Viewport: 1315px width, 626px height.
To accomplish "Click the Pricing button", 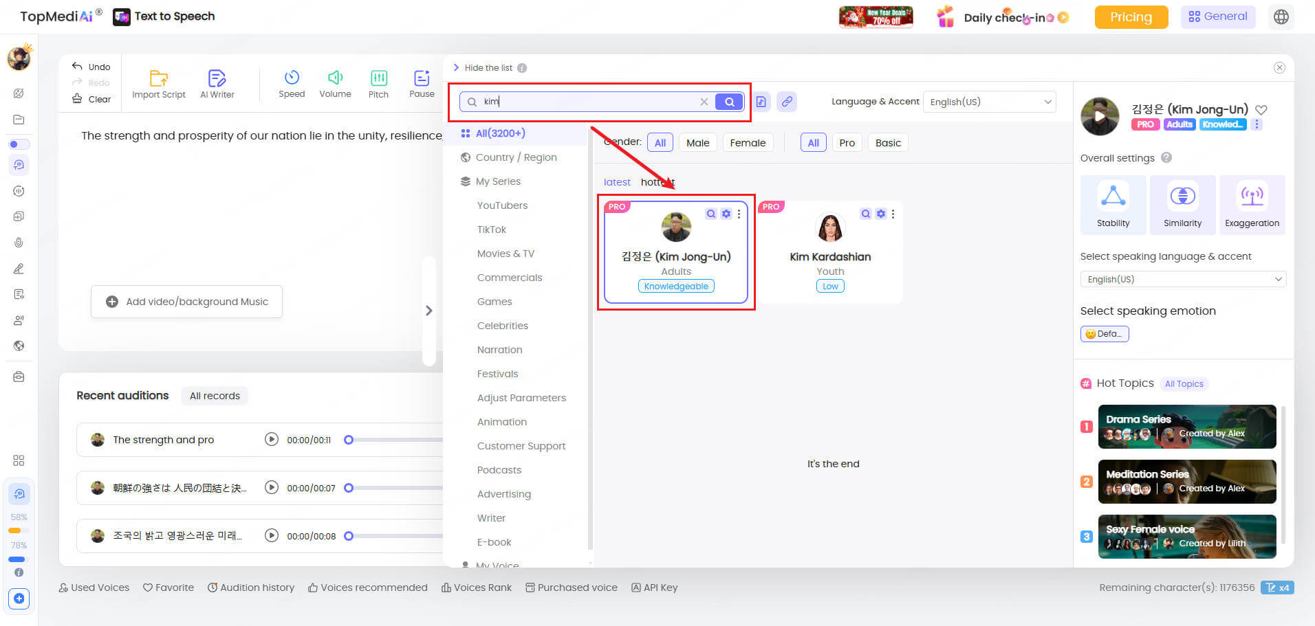I will [1131, 17].
